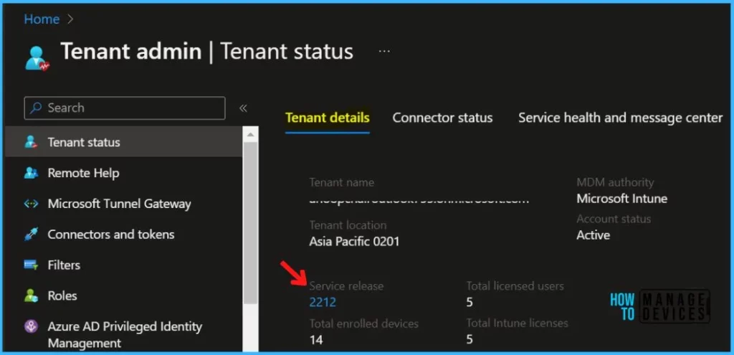Screen dimensions: 734x355
Task: Select the 'Tenant name' label
Action: pyautogui.click(x=342, y=182)
